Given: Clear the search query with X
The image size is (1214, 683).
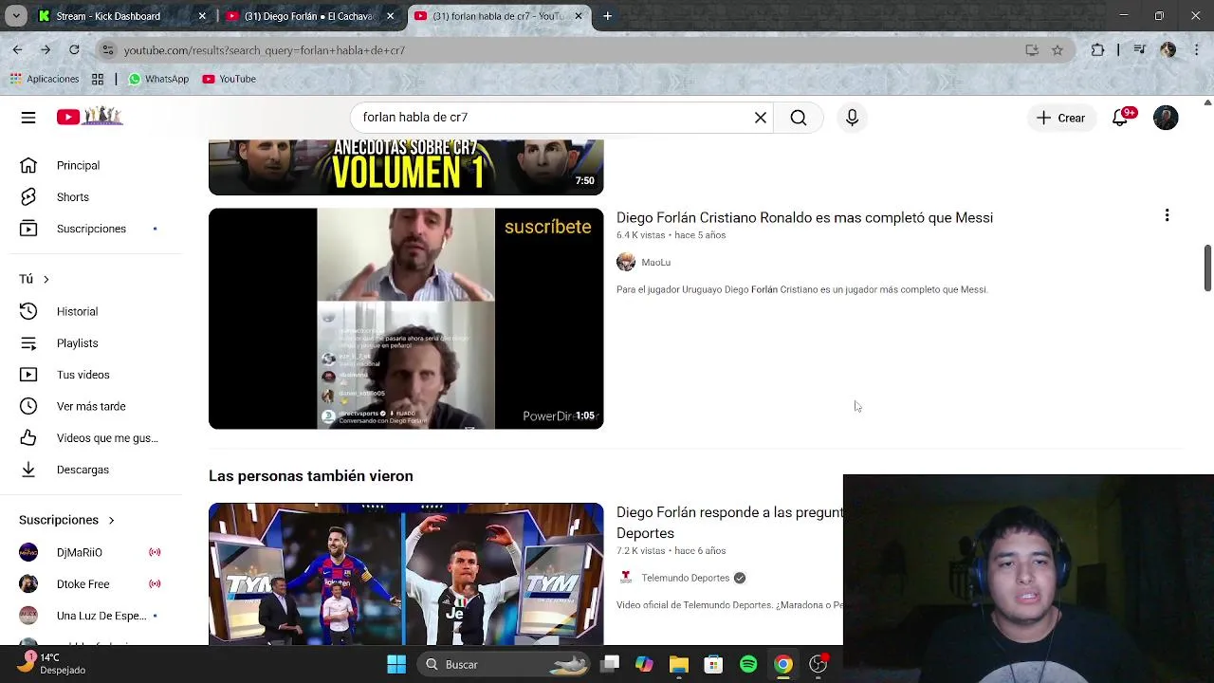Looking at the screenshot, I should click(x=761, y=118).
